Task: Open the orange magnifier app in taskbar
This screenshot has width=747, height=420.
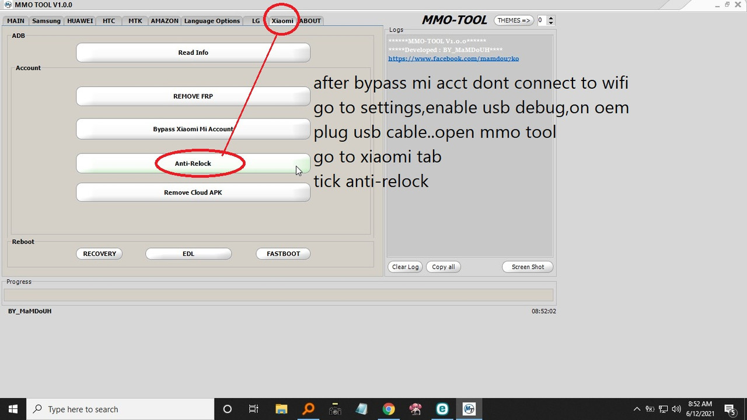Action: (x=308, y=409)
